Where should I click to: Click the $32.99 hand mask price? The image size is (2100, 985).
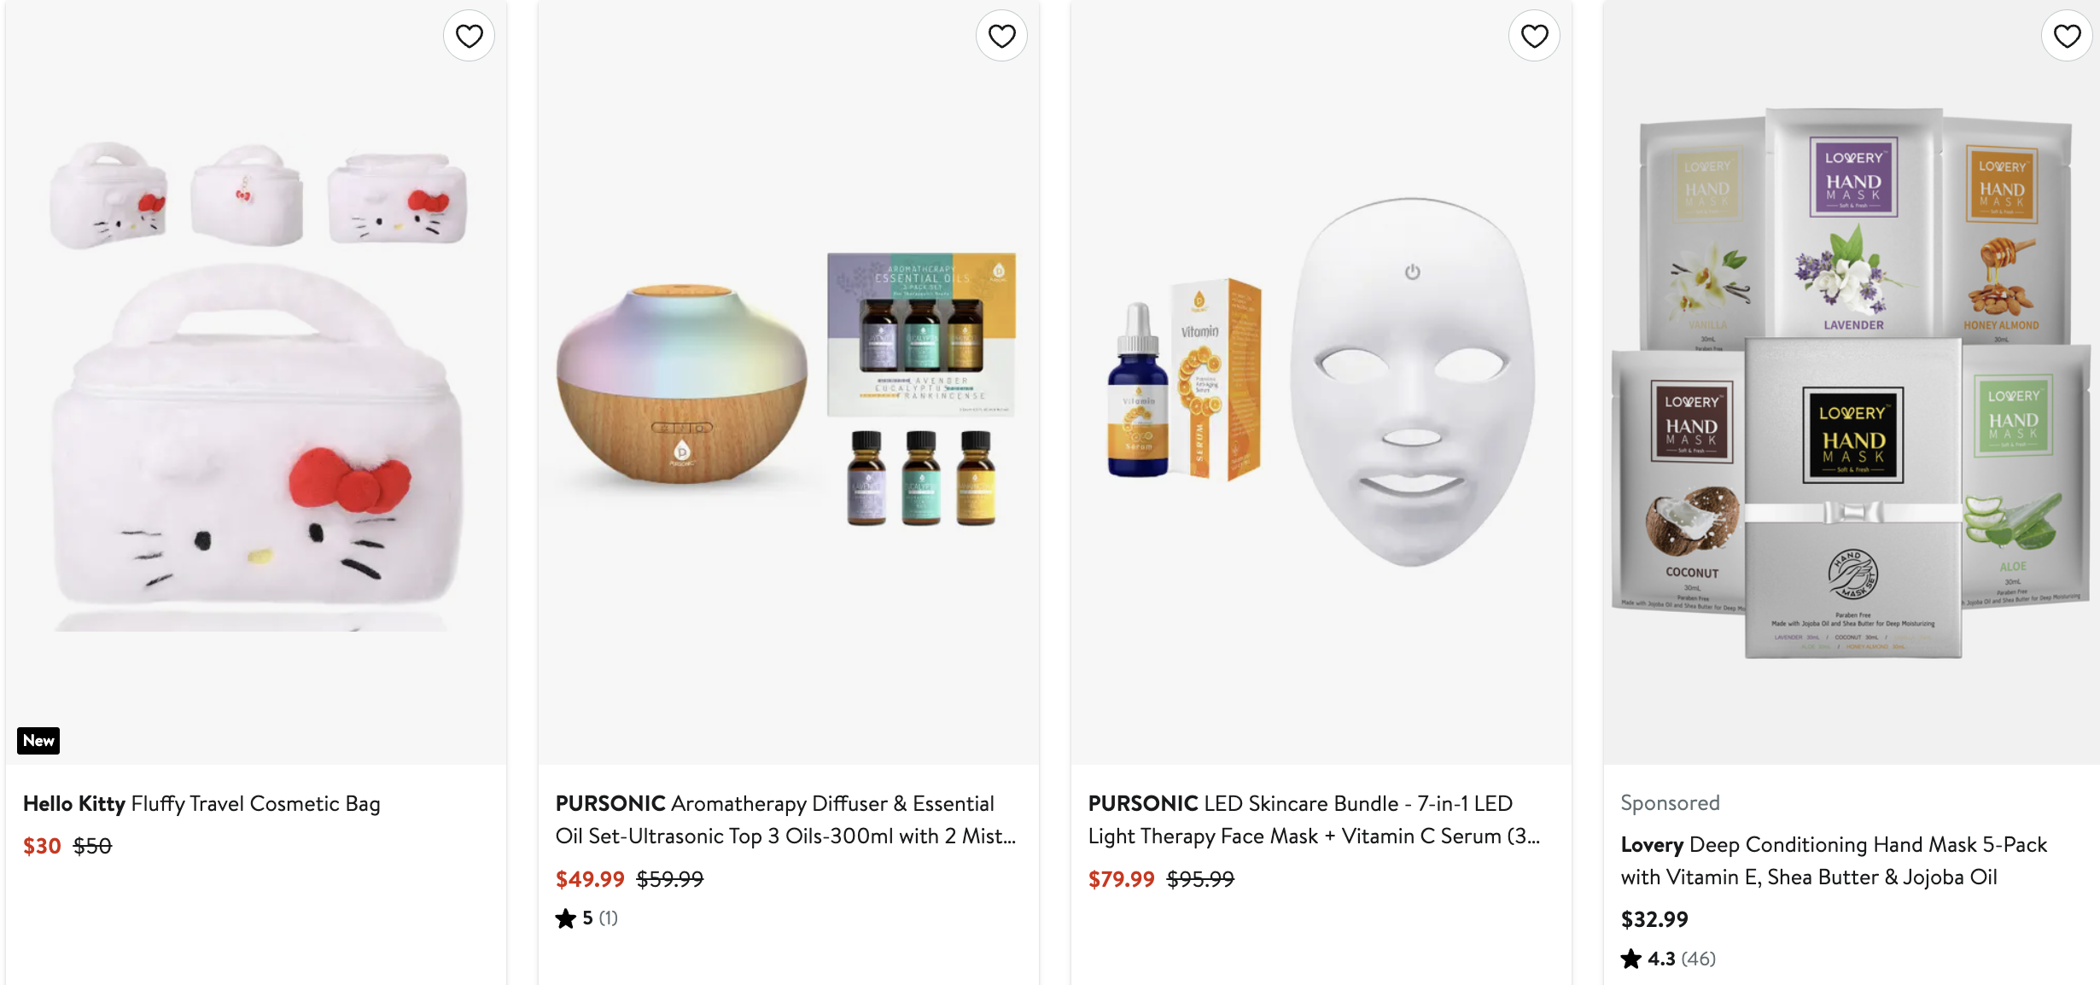[1654, 919]
